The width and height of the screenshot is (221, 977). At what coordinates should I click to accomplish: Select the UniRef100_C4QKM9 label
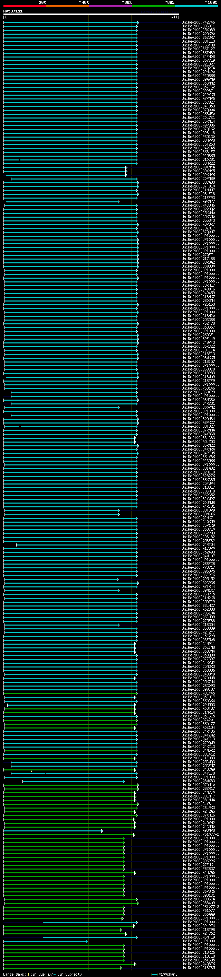click(x=198, y=522)
